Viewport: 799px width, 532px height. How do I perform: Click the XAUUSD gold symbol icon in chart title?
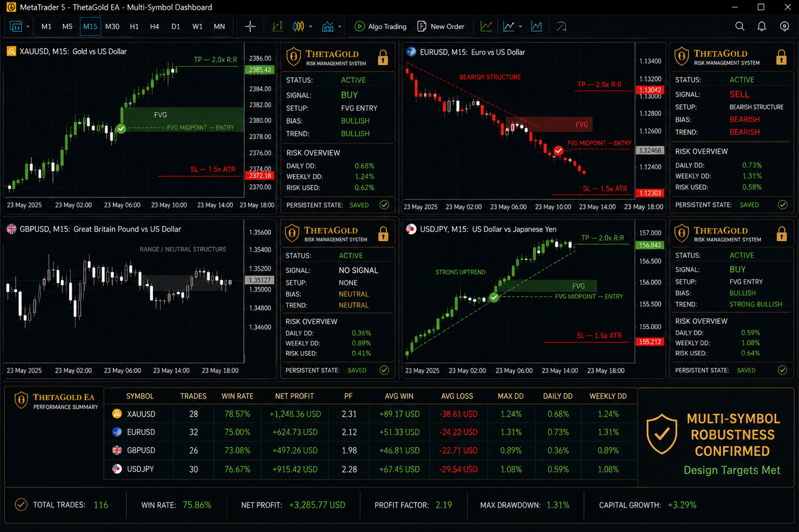pos(11,51)
